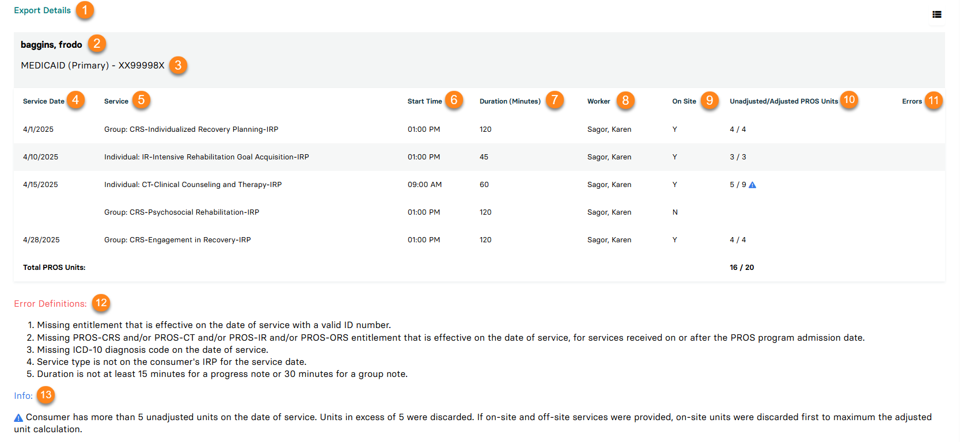Select the Duration (Minutes) column header
Image resolution: width=960 pixels, height=442 pixels.
(510, 101)
